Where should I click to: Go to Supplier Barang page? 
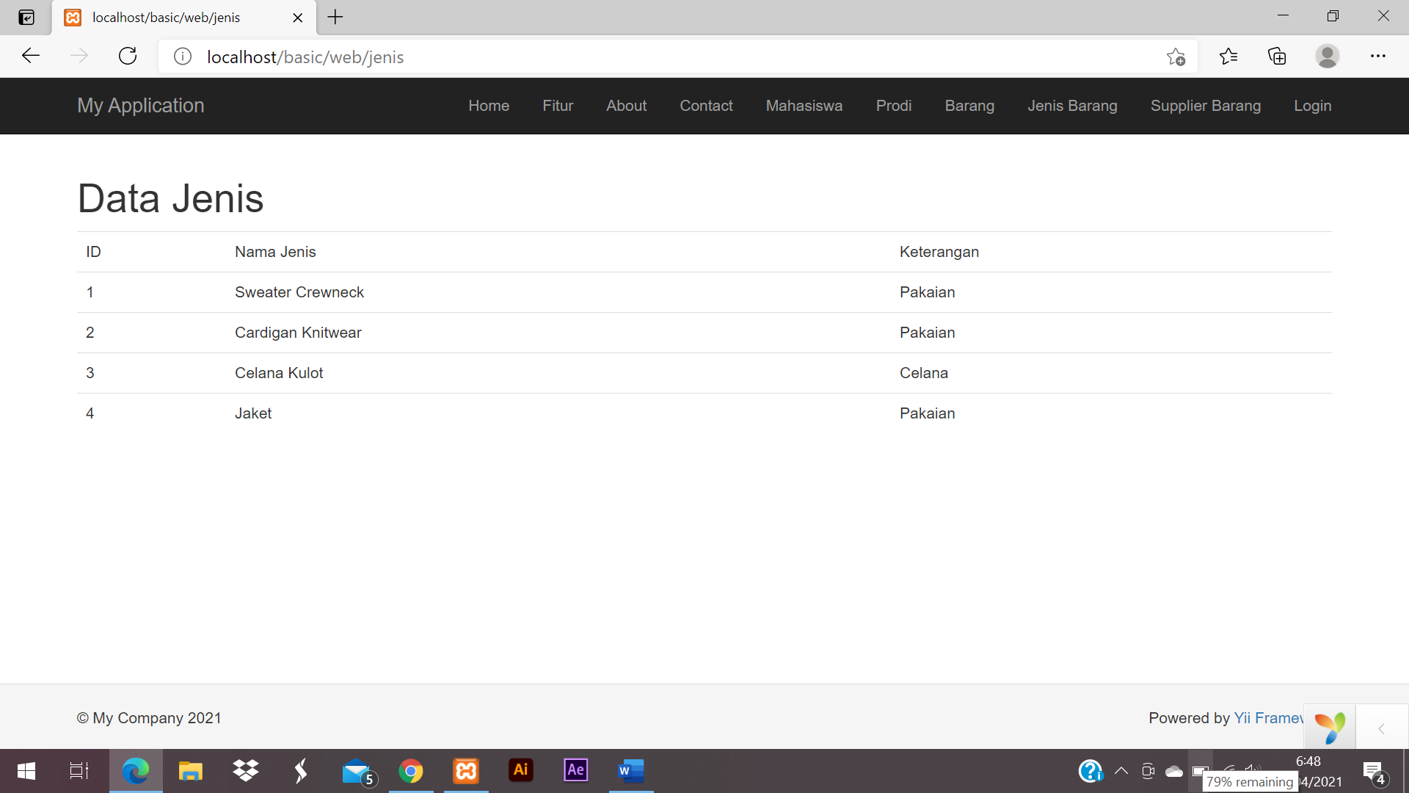1205,106
